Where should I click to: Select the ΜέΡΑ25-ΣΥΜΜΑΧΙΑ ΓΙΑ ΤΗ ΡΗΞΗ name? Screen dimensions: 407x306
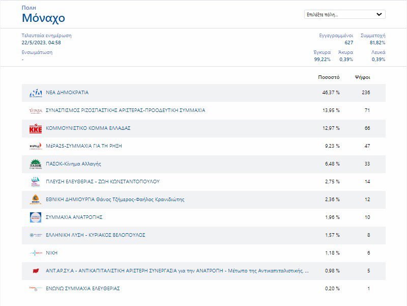point(84,146)
